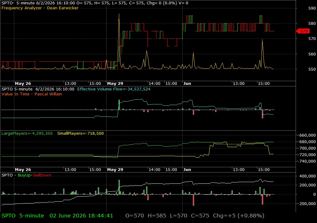The width and height of the screenshot is (317, 223).
Task: Click 'Jun' date on top chart axis
Action: point(187,83)
